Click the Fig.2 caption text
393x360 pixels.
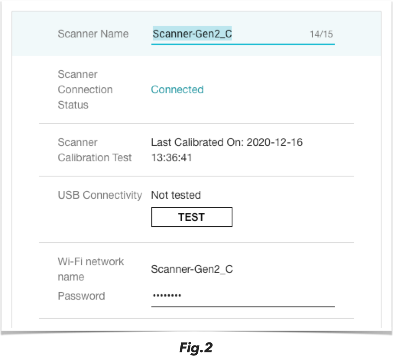196,348
